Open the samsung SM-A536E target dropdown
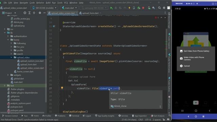The width and height of the screenshot is (217, 122). coord(94,8)
